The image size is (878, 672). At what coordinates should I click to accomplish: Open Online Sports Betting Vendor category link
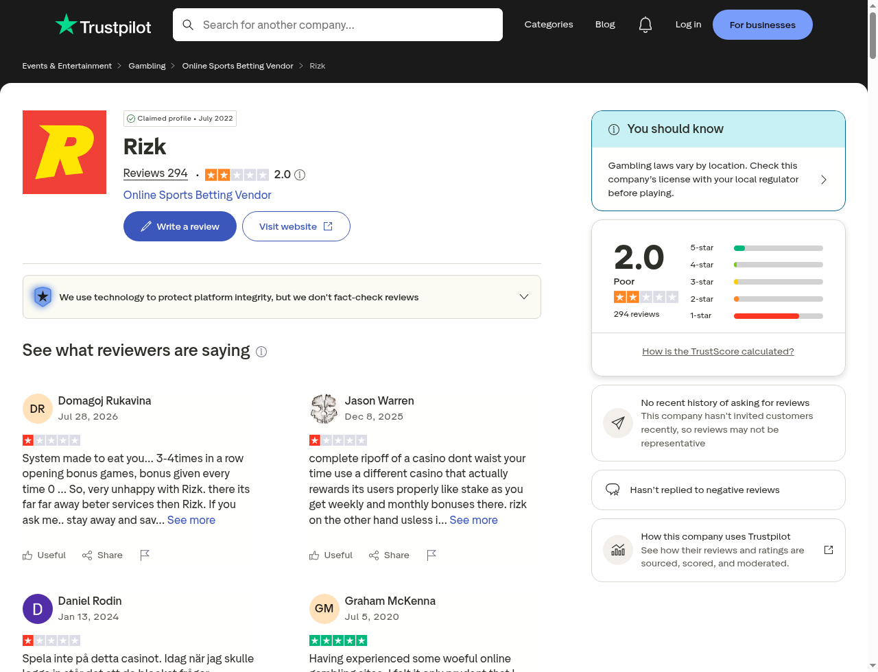coord(198,195)
